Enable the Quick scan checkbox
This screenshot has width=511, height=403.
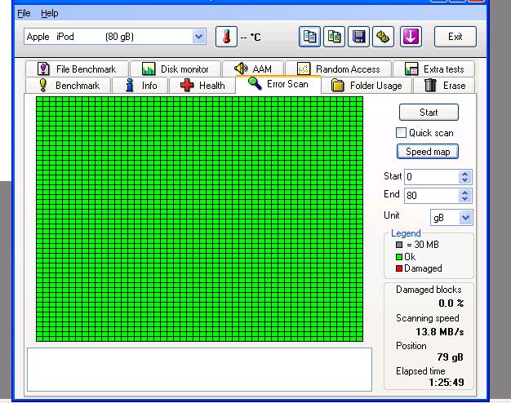point(402,133)
